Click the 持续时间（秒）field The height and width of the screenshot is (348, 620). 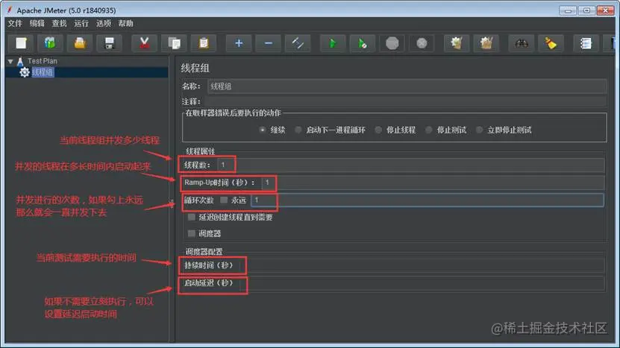pos(422,265)
